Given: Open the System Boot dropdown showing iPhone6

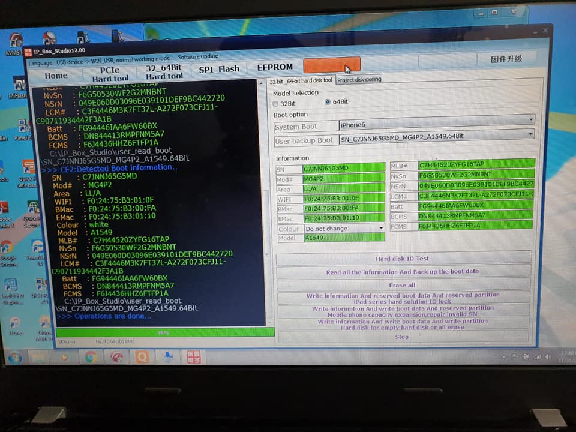Looking at the screenshot, I should click(436, 124).
